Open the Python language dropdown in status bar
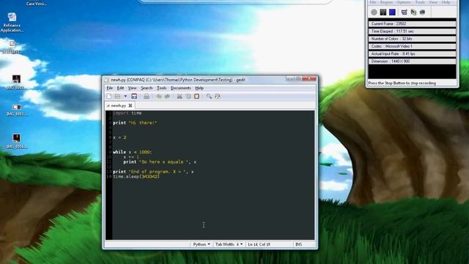Image resolution: width=469 pixels, height=264 pixels. (202, 244)
